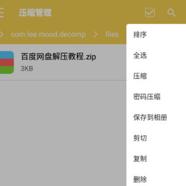Viewport: 186px width, 186px height.
Task: Open the 百度网盘解压教程.zip archive icon
Action: (7, 63)
